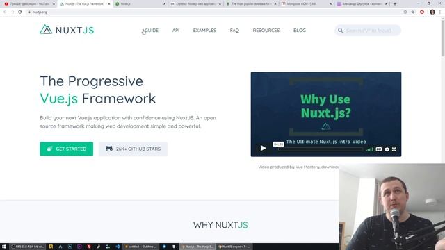Play the Nuxt.js intro video

coord(263,148)
